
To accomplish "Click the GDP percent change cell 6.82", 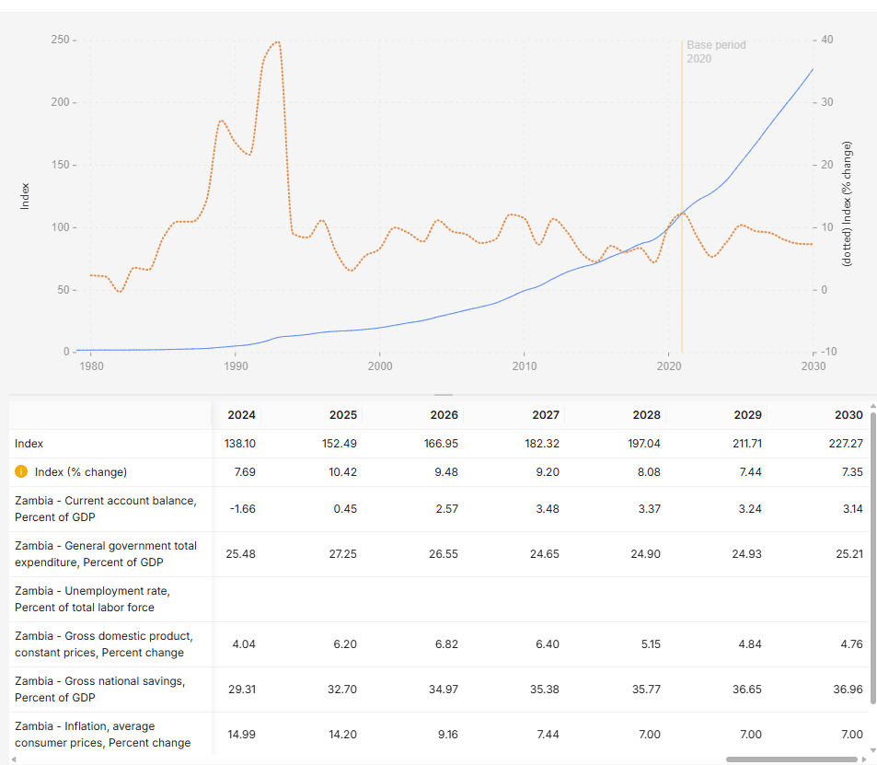I will coord(446,644).
